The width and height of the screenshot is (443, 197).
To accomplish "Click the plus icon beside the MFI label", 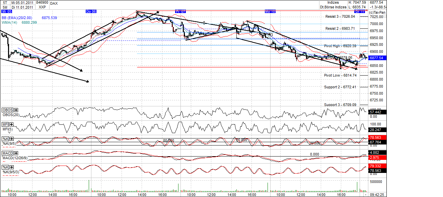I will point(11,124).
